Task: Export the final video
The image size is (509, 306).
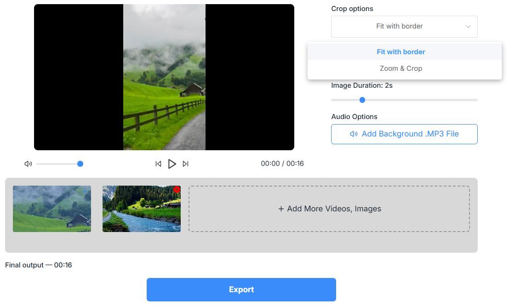Action: point(241,289)
